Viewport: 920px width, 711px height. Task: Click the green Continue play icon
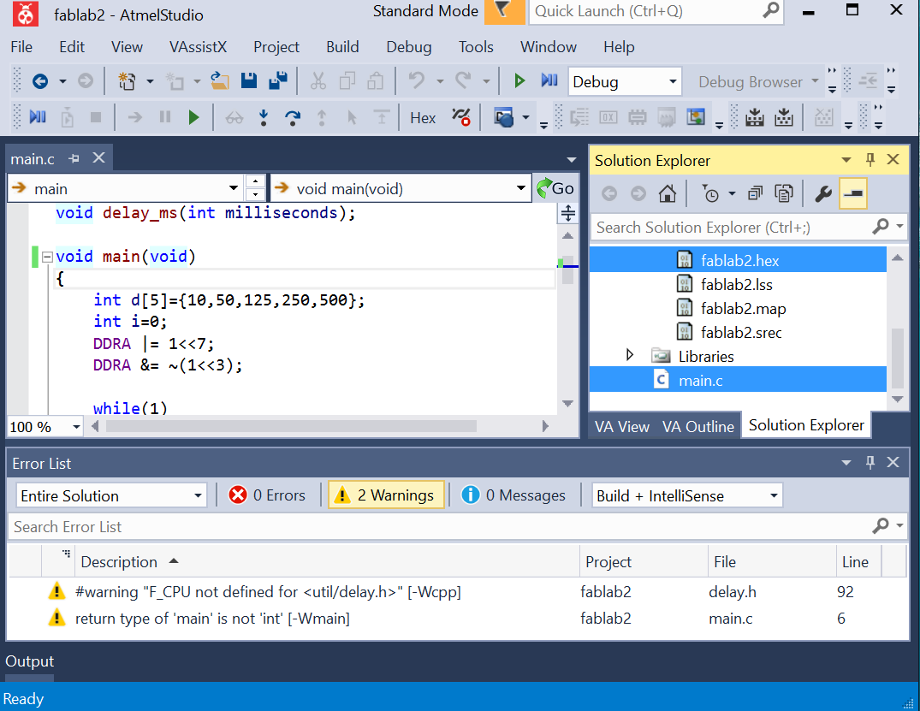[x=193, y=117]
